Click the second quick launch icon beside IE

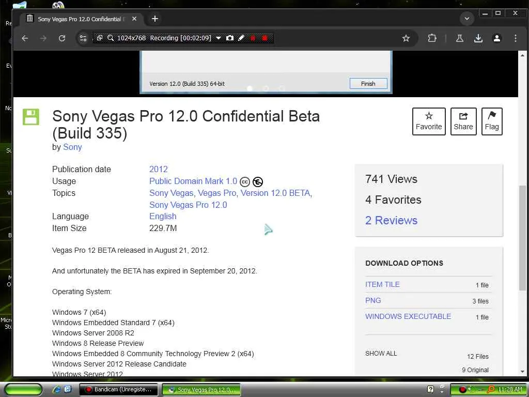[x=68, y=389]
